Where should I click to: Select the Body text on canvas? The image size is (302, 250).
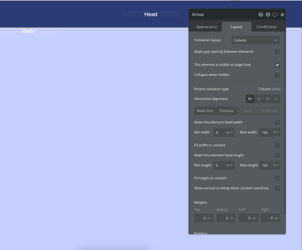point(28,31)
